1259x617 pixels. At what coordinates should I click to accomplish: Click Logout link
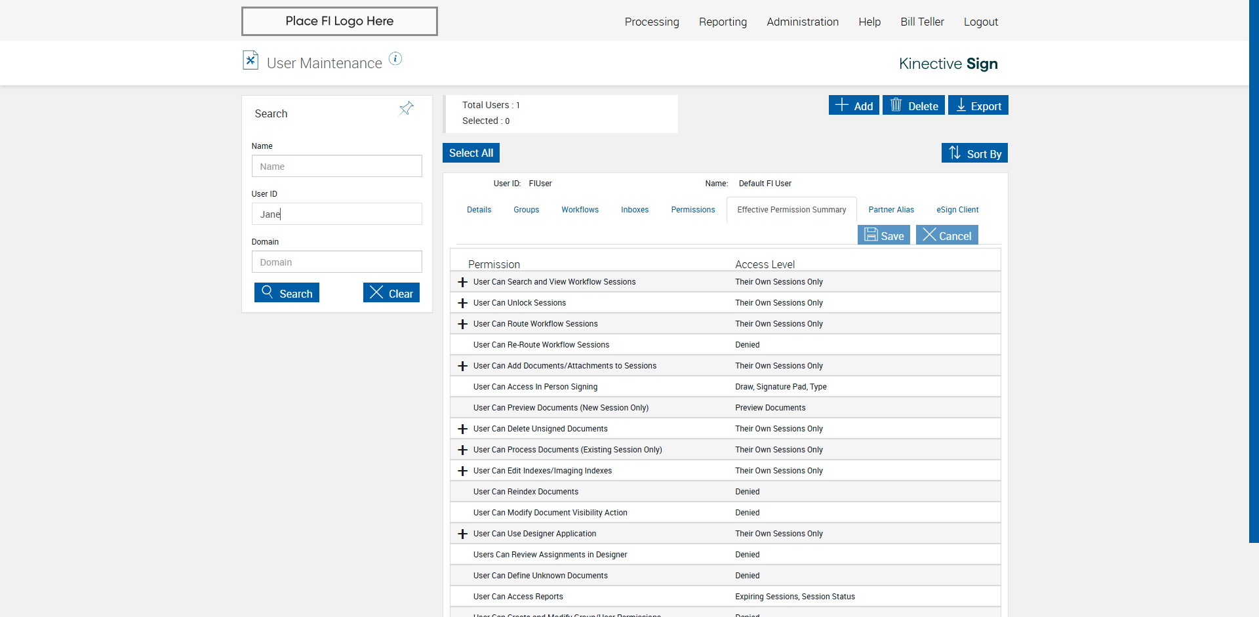pos(980,22)
